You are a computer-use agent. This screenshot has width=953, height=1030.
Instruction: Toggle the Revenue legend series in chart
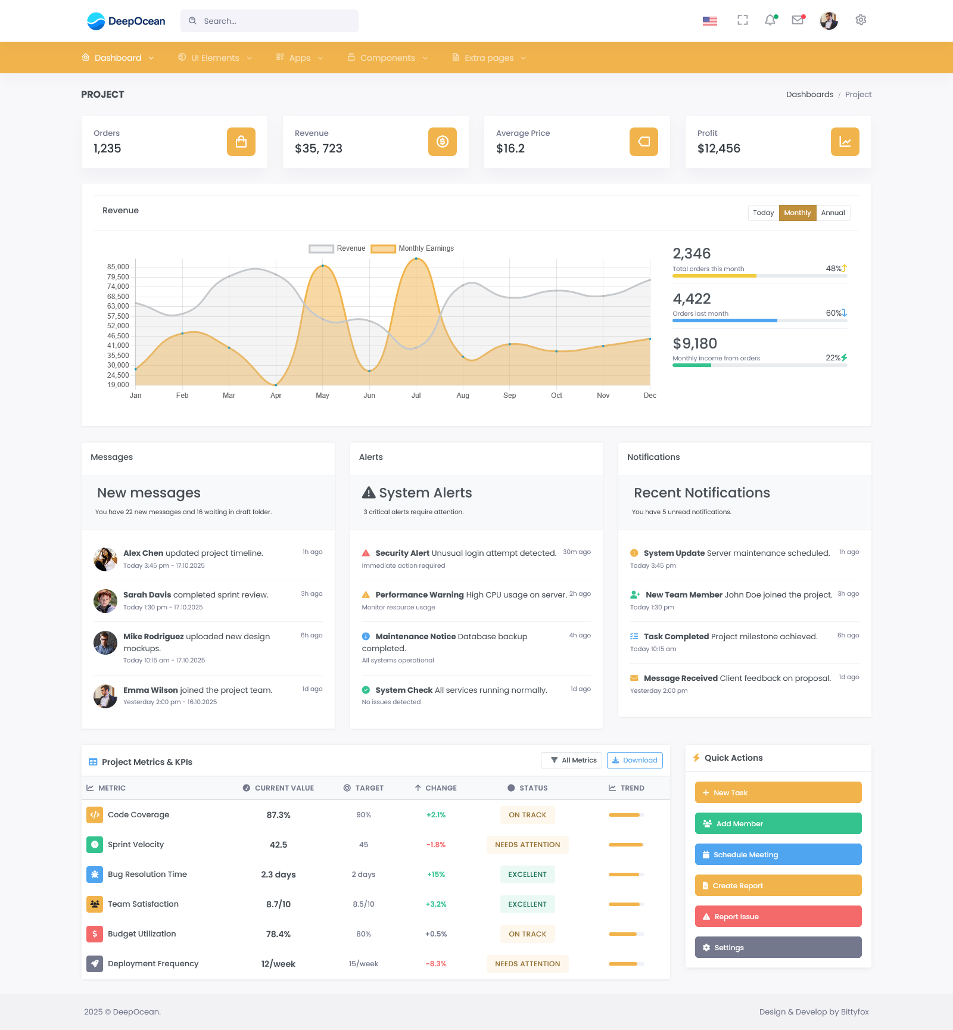click(337, 248)
